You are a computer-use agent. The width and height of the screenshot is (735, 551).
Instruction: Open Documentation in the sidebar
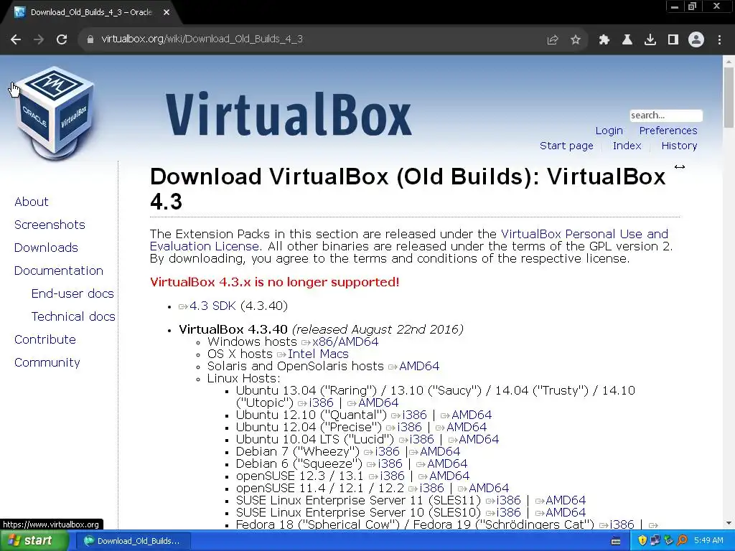point(59,270)
